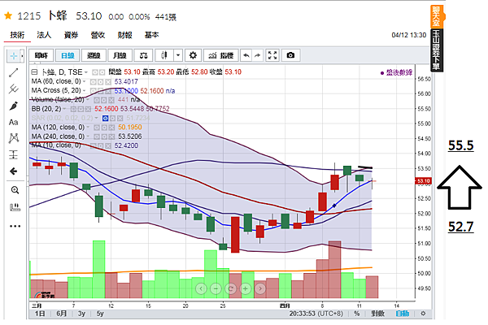Take a chart snapshot with camera icon
Screen dimensions: 488x325
[x=290, y=56]
